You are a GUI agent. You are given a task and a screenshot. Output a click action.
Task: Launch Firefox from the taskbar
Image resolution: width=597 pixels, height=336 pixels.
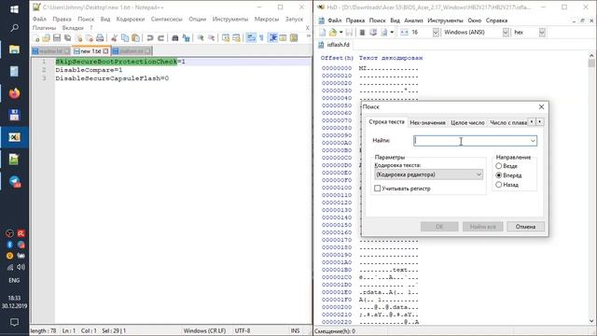[x=14, y=93]
